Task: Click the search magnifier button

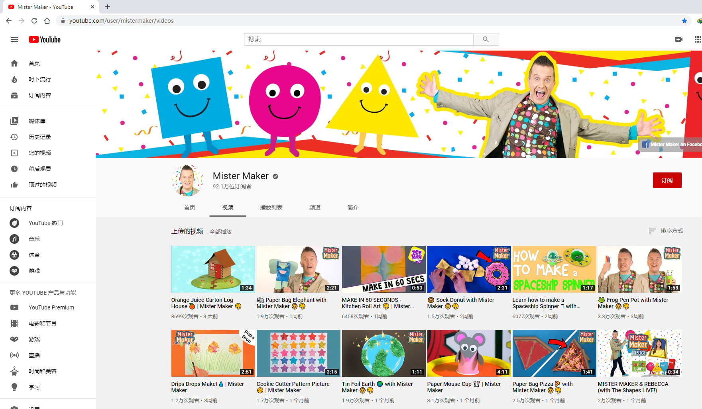Action: (486, 39)
